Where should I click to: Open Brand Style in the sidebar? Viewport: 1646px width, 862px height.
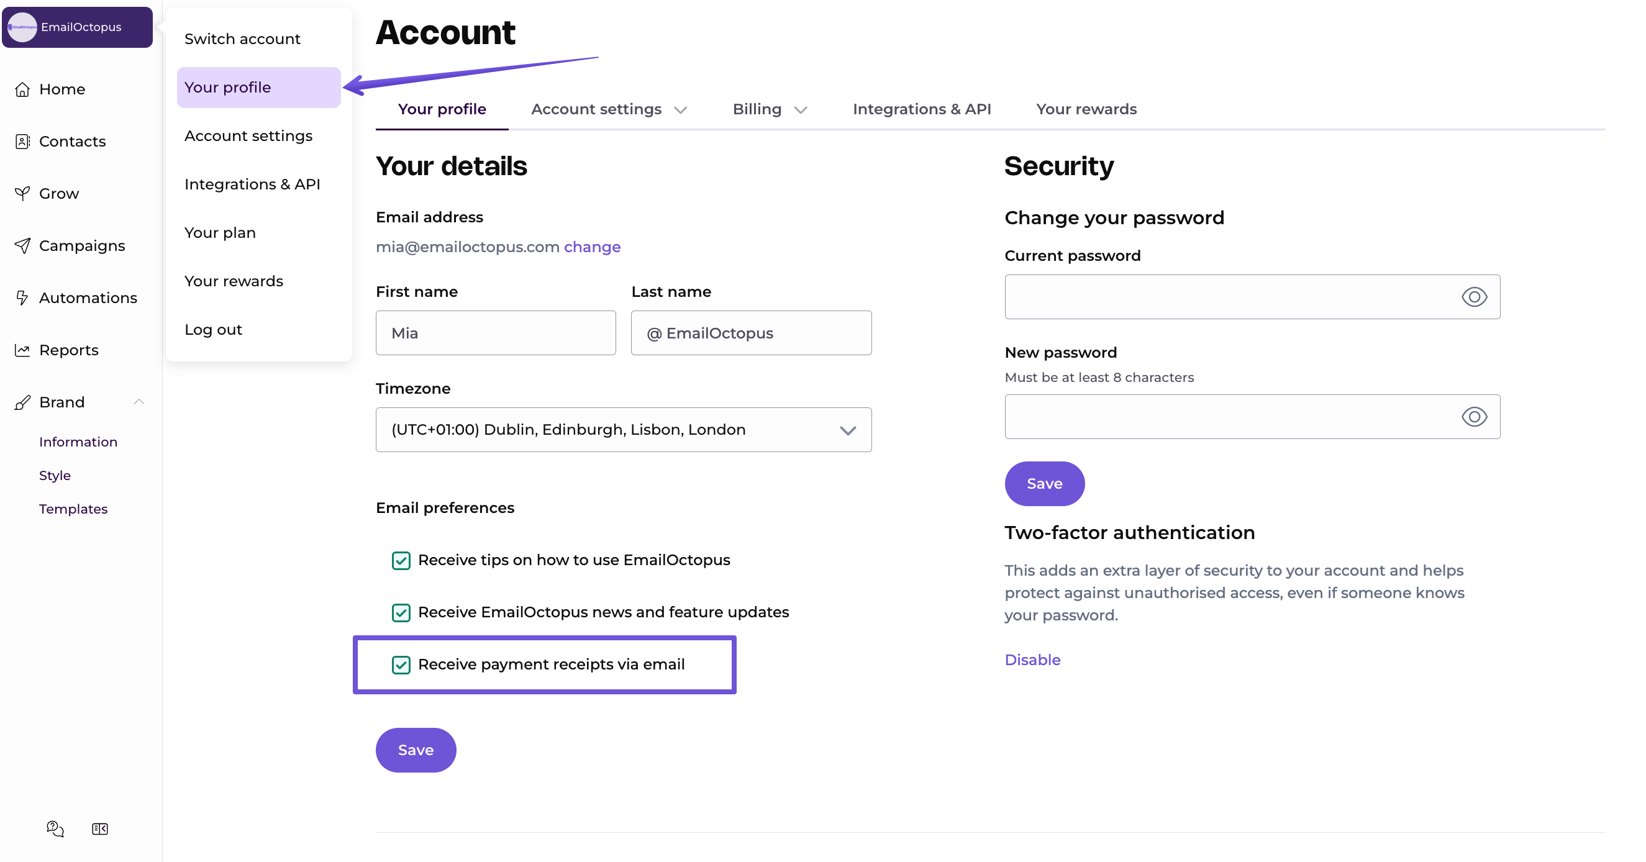tap(55, 476)
